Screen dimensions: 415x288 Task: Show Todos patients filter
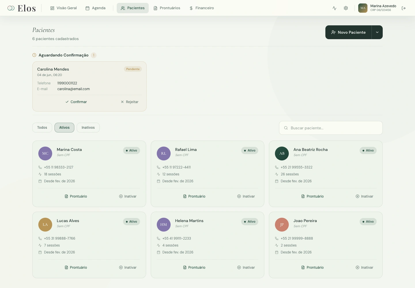coord(42,128)
